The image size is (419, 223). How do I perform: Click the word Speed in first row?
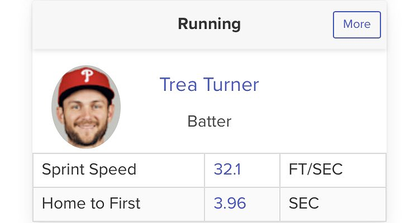click(113, 170)
